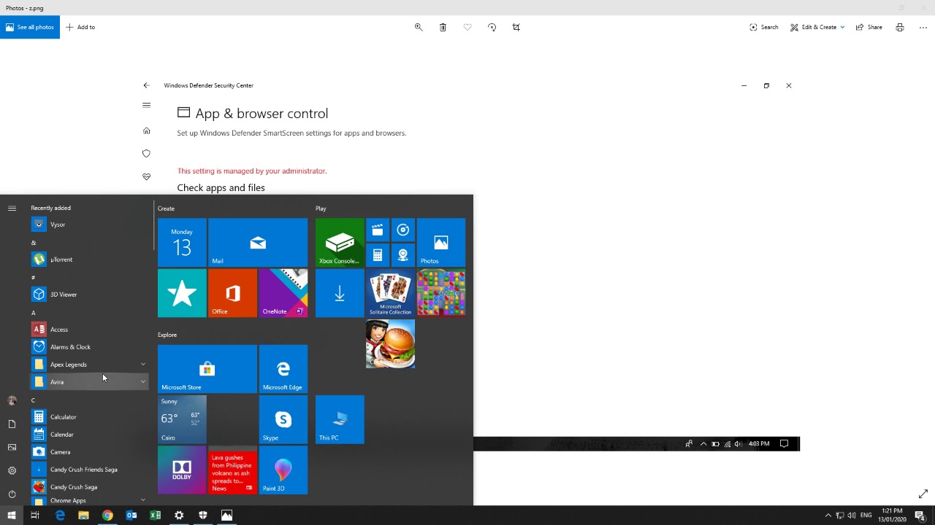Open the This PC tile
This screenshot has height=525, width=935.
[340, 419]
